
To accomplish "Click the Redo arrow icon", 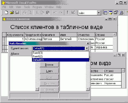I will click(x=60, y=13).
